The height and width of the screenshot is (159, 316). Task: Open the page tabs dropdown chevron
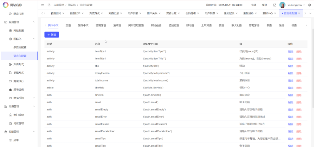tap(310, 13)
